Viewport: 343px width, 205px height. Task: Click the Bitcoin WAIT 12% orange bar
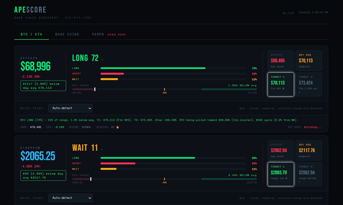(109, 79)
